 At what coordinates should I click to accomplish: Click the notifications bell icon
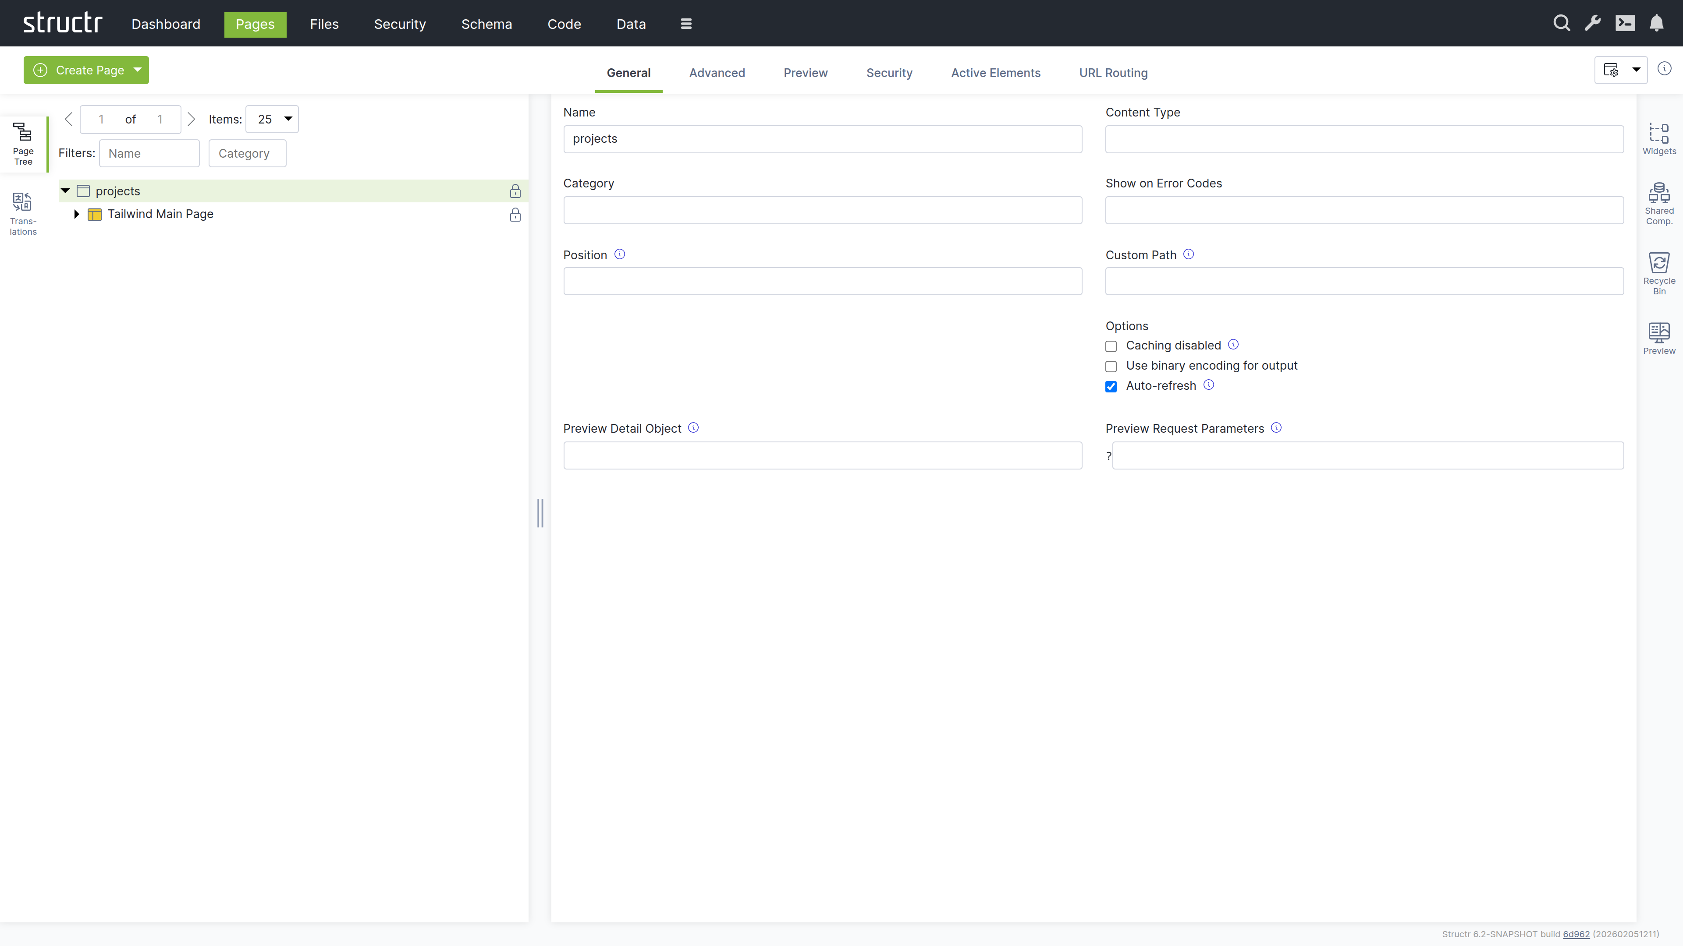1656,24
